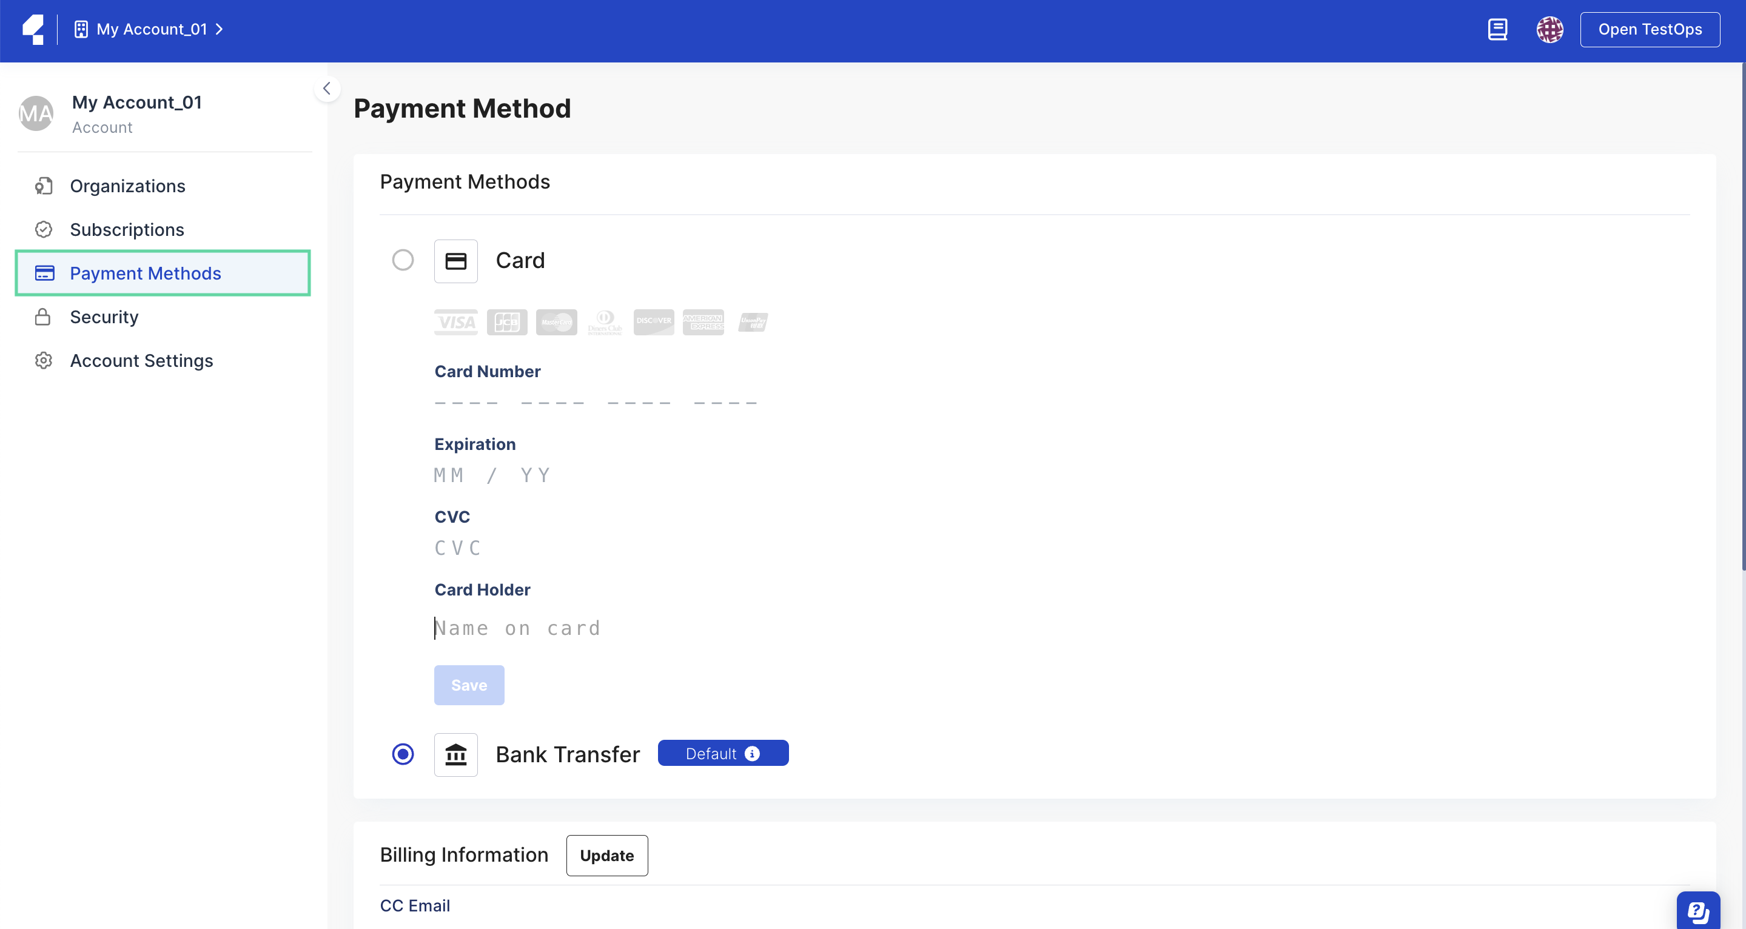Click Update next to Billing Information
Viewport: 1746px width, 929px height.
(606, 855)
